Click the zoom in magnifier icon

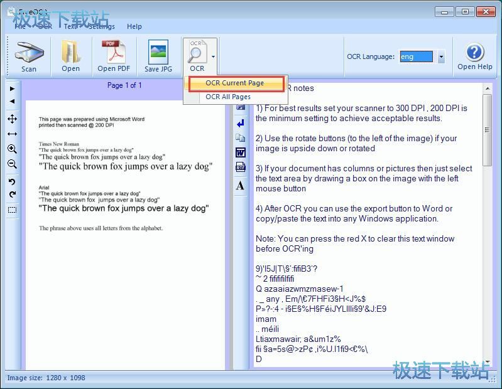[x=12, y=149]
